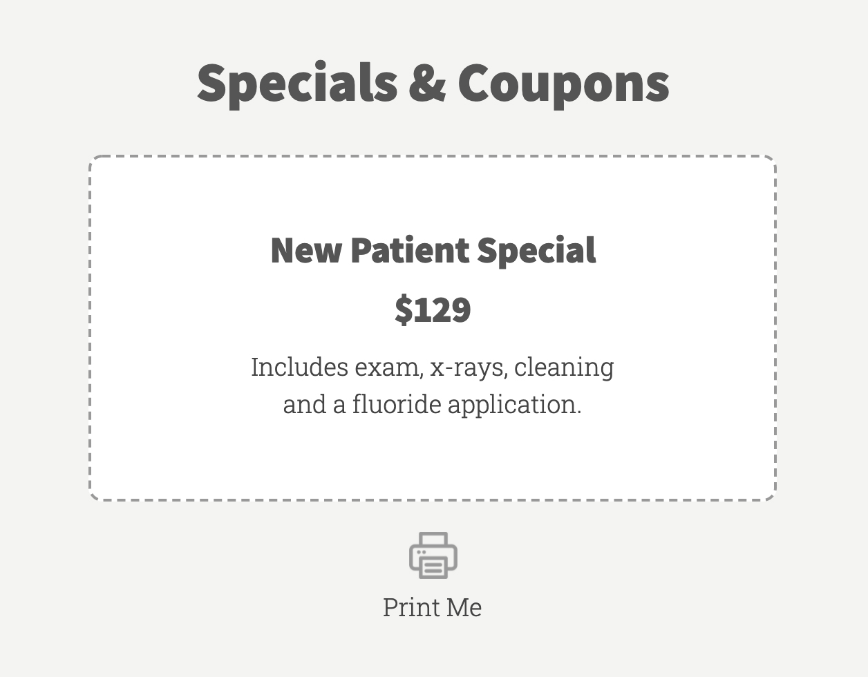Image resolution: width=868 pixels, height=677 pixels.
Task: Click the word 'Patient' in coupon title
Action: 410,249
